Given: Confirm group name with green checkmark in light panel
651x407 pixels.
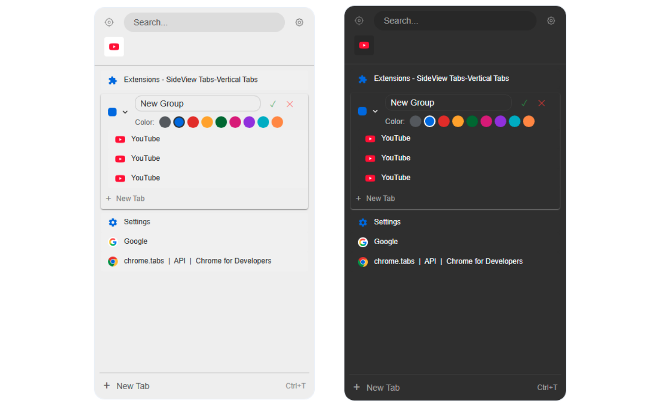Looking at the screenshot, I should coord(273,104).
